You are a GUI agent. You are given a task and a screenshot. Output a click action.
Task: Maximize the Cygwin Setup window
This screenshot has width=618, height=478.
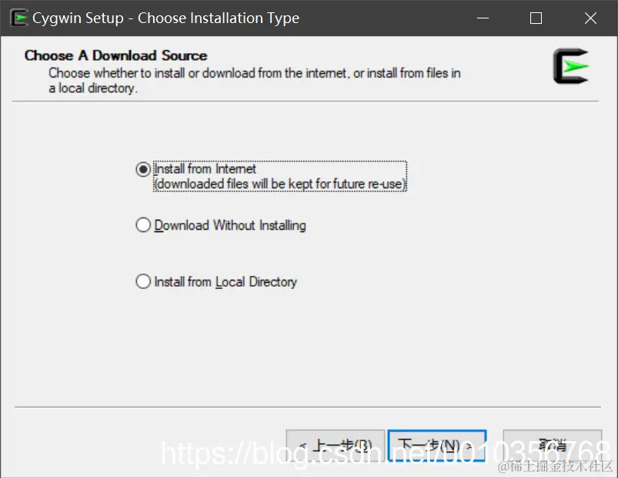(536, 18)
